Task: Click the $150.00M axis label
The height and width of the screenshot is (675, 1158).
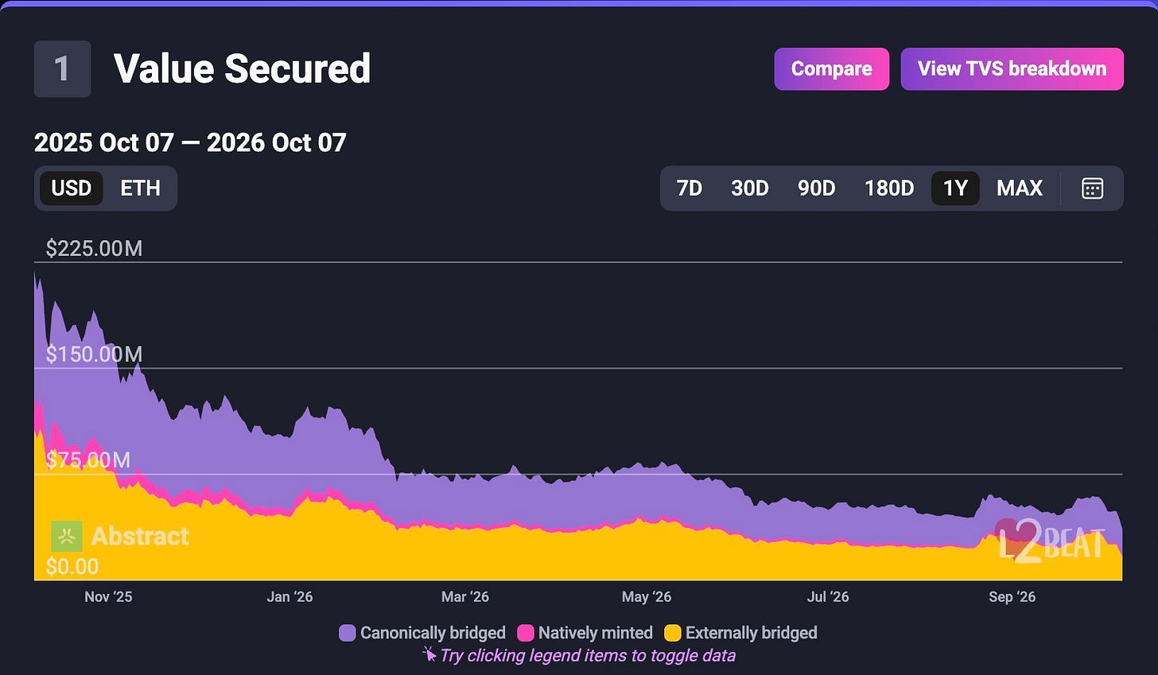Action: pos(94,355)
